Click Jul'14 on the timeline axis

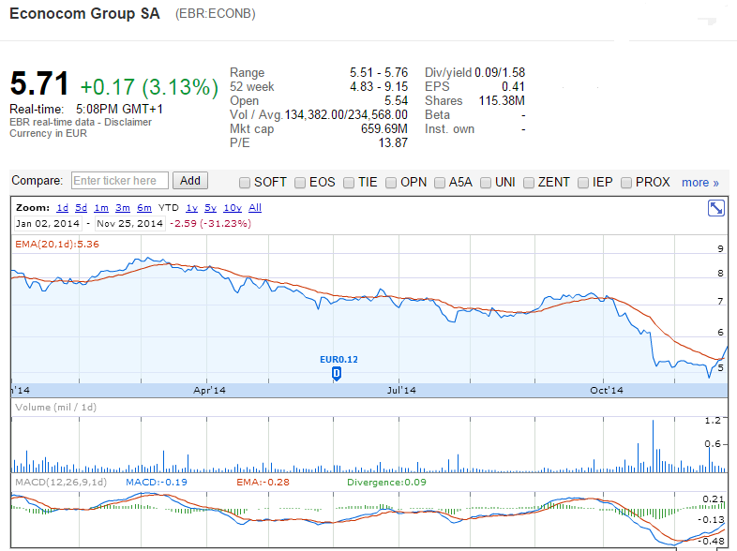click(x=401, y=391)
